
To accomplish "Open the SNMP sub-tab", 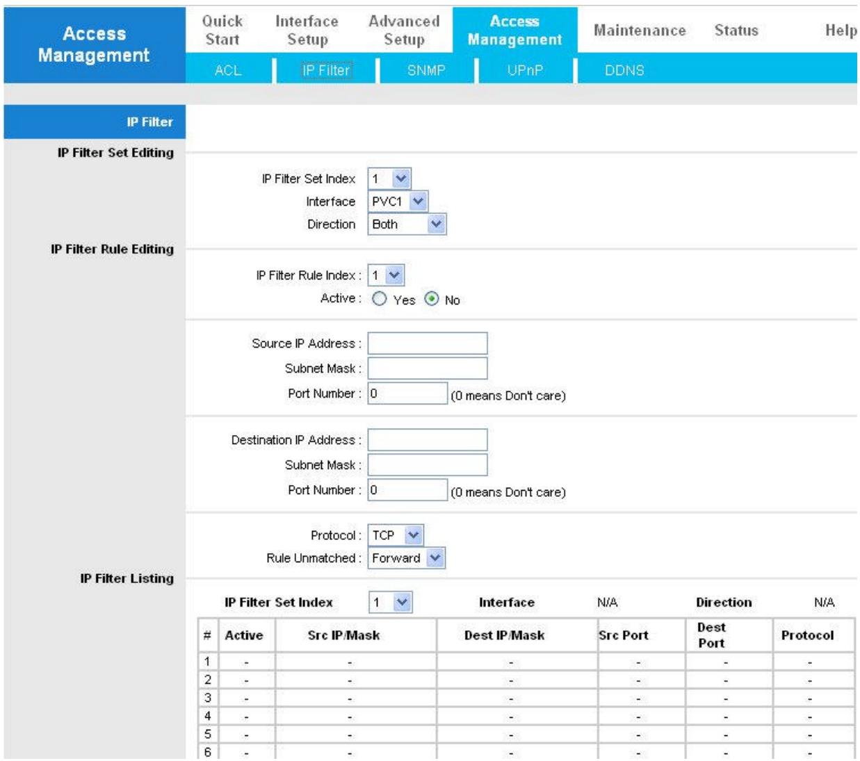I will pyautogui.click(x=426, y=70).
